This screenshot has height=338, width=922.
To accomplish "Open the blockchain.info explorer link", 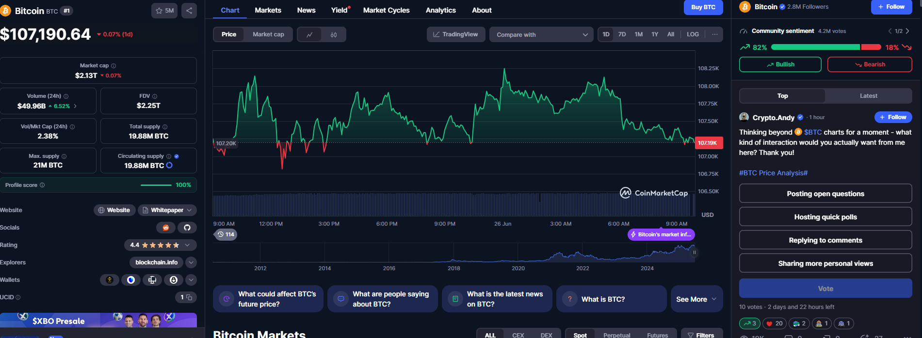I will tap(156, 262).
